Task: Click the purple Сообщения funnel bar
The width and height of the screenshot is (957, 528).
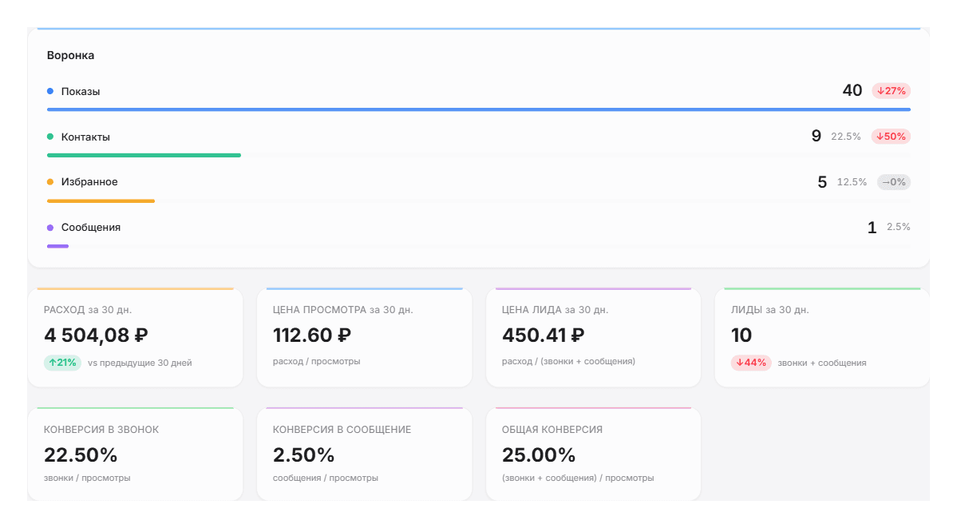Action: [x=58, y=246]
